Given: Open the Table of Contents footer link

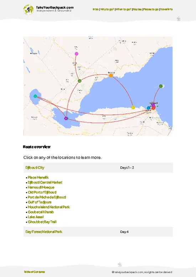Looking at the screenshot, I should pos(34,272).
